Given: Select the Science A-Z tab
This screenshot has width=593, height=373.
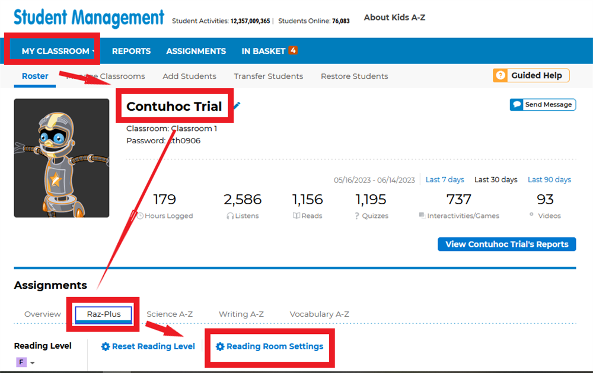Looking at the screenshot, I should pos(170,314).
